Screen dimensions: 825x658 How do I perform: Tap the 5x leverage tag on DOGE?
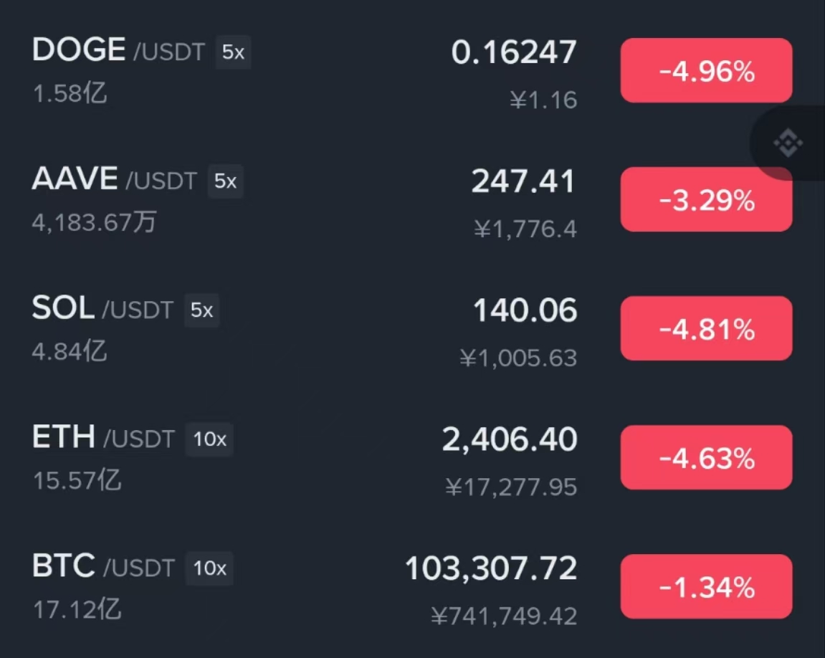point(233,52)
